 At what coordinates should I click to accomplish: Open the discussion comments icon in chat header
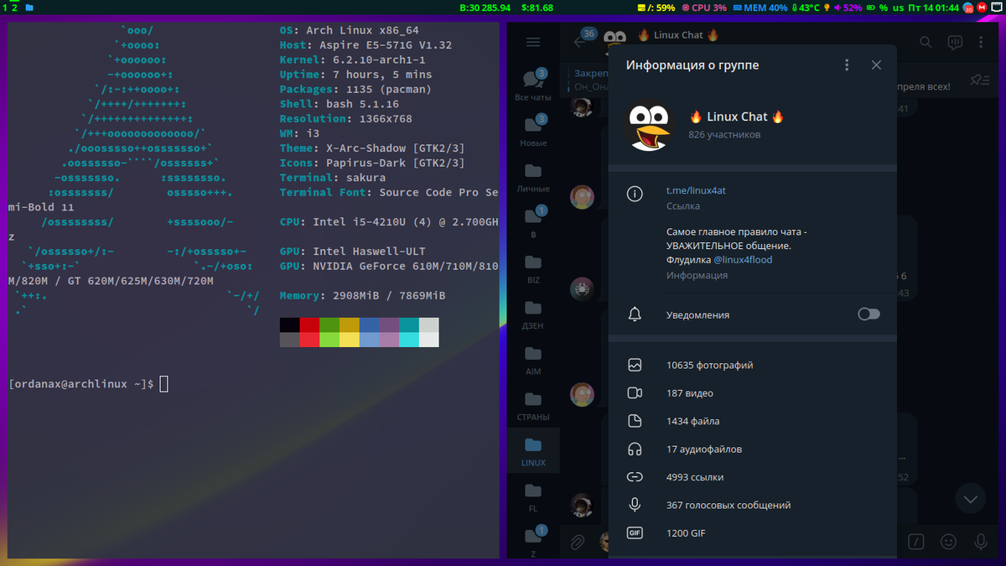click(954, 42)
